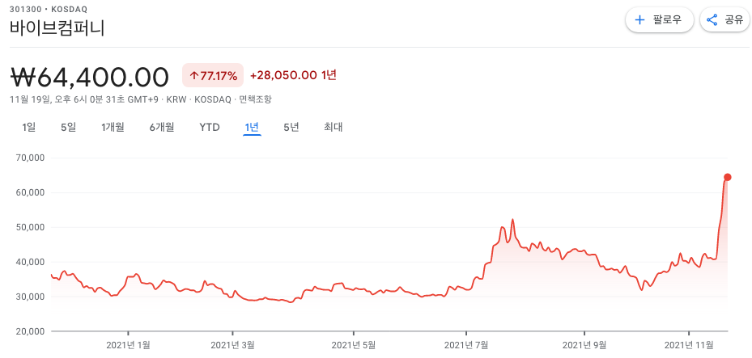The image size is (752, 358).
Task: Open the 면책조항 disclaimer link
Action: coord(255,99)
